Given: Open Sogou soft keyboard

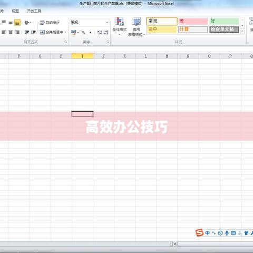Looking at the screenshot, I should click(233, 233).
